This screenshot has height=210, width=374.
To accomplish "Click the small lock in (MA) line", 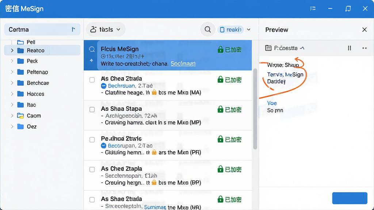I will pos(154,92).
